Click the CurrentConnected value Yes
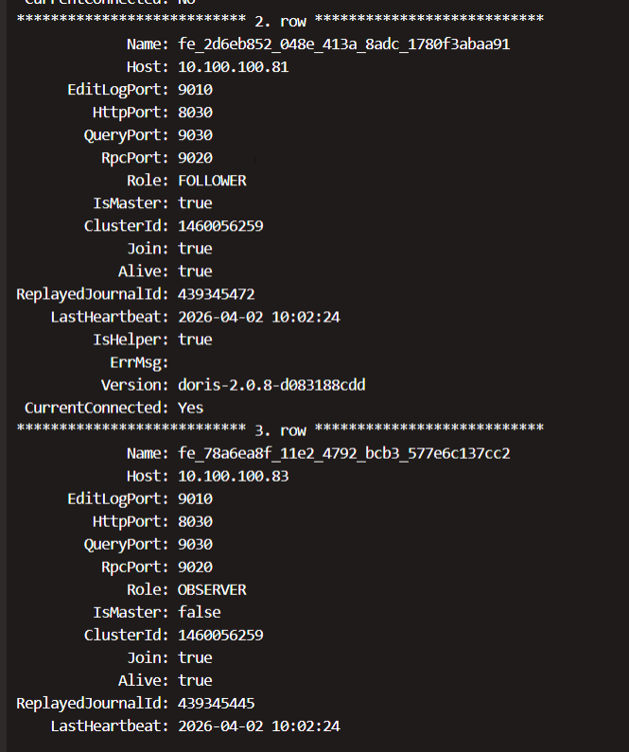The width and height of the screenshot is (629, 752). pyautogui.click(x=190, y=408)
